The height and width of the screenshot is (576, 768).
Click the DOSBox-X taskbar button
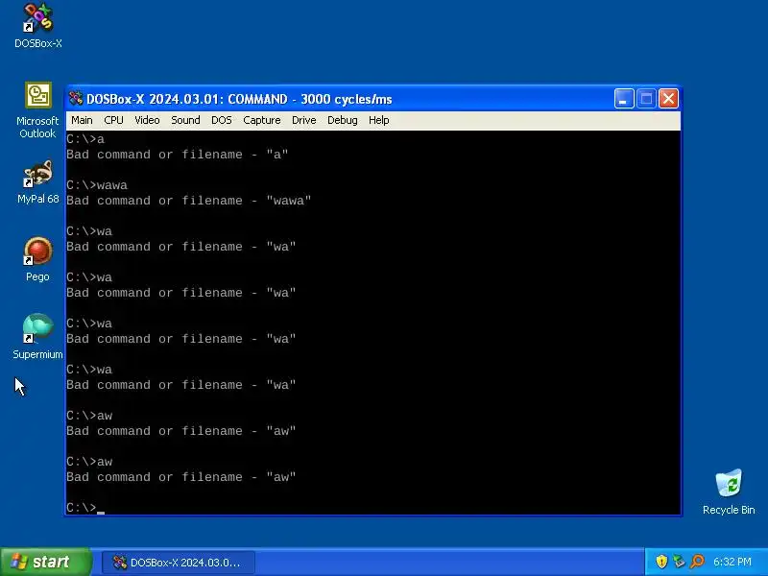179,563
